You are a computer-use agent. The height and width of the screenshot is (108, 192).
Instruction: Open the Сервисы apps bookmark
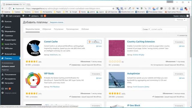pyautogui.click(x=6, y=12)
